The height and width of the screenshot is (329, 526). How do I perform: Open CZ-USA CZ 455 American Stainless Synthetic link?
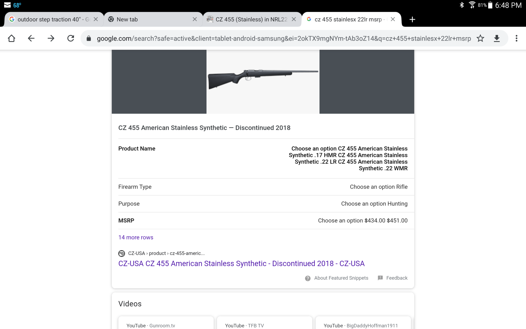tap(241, 263)
